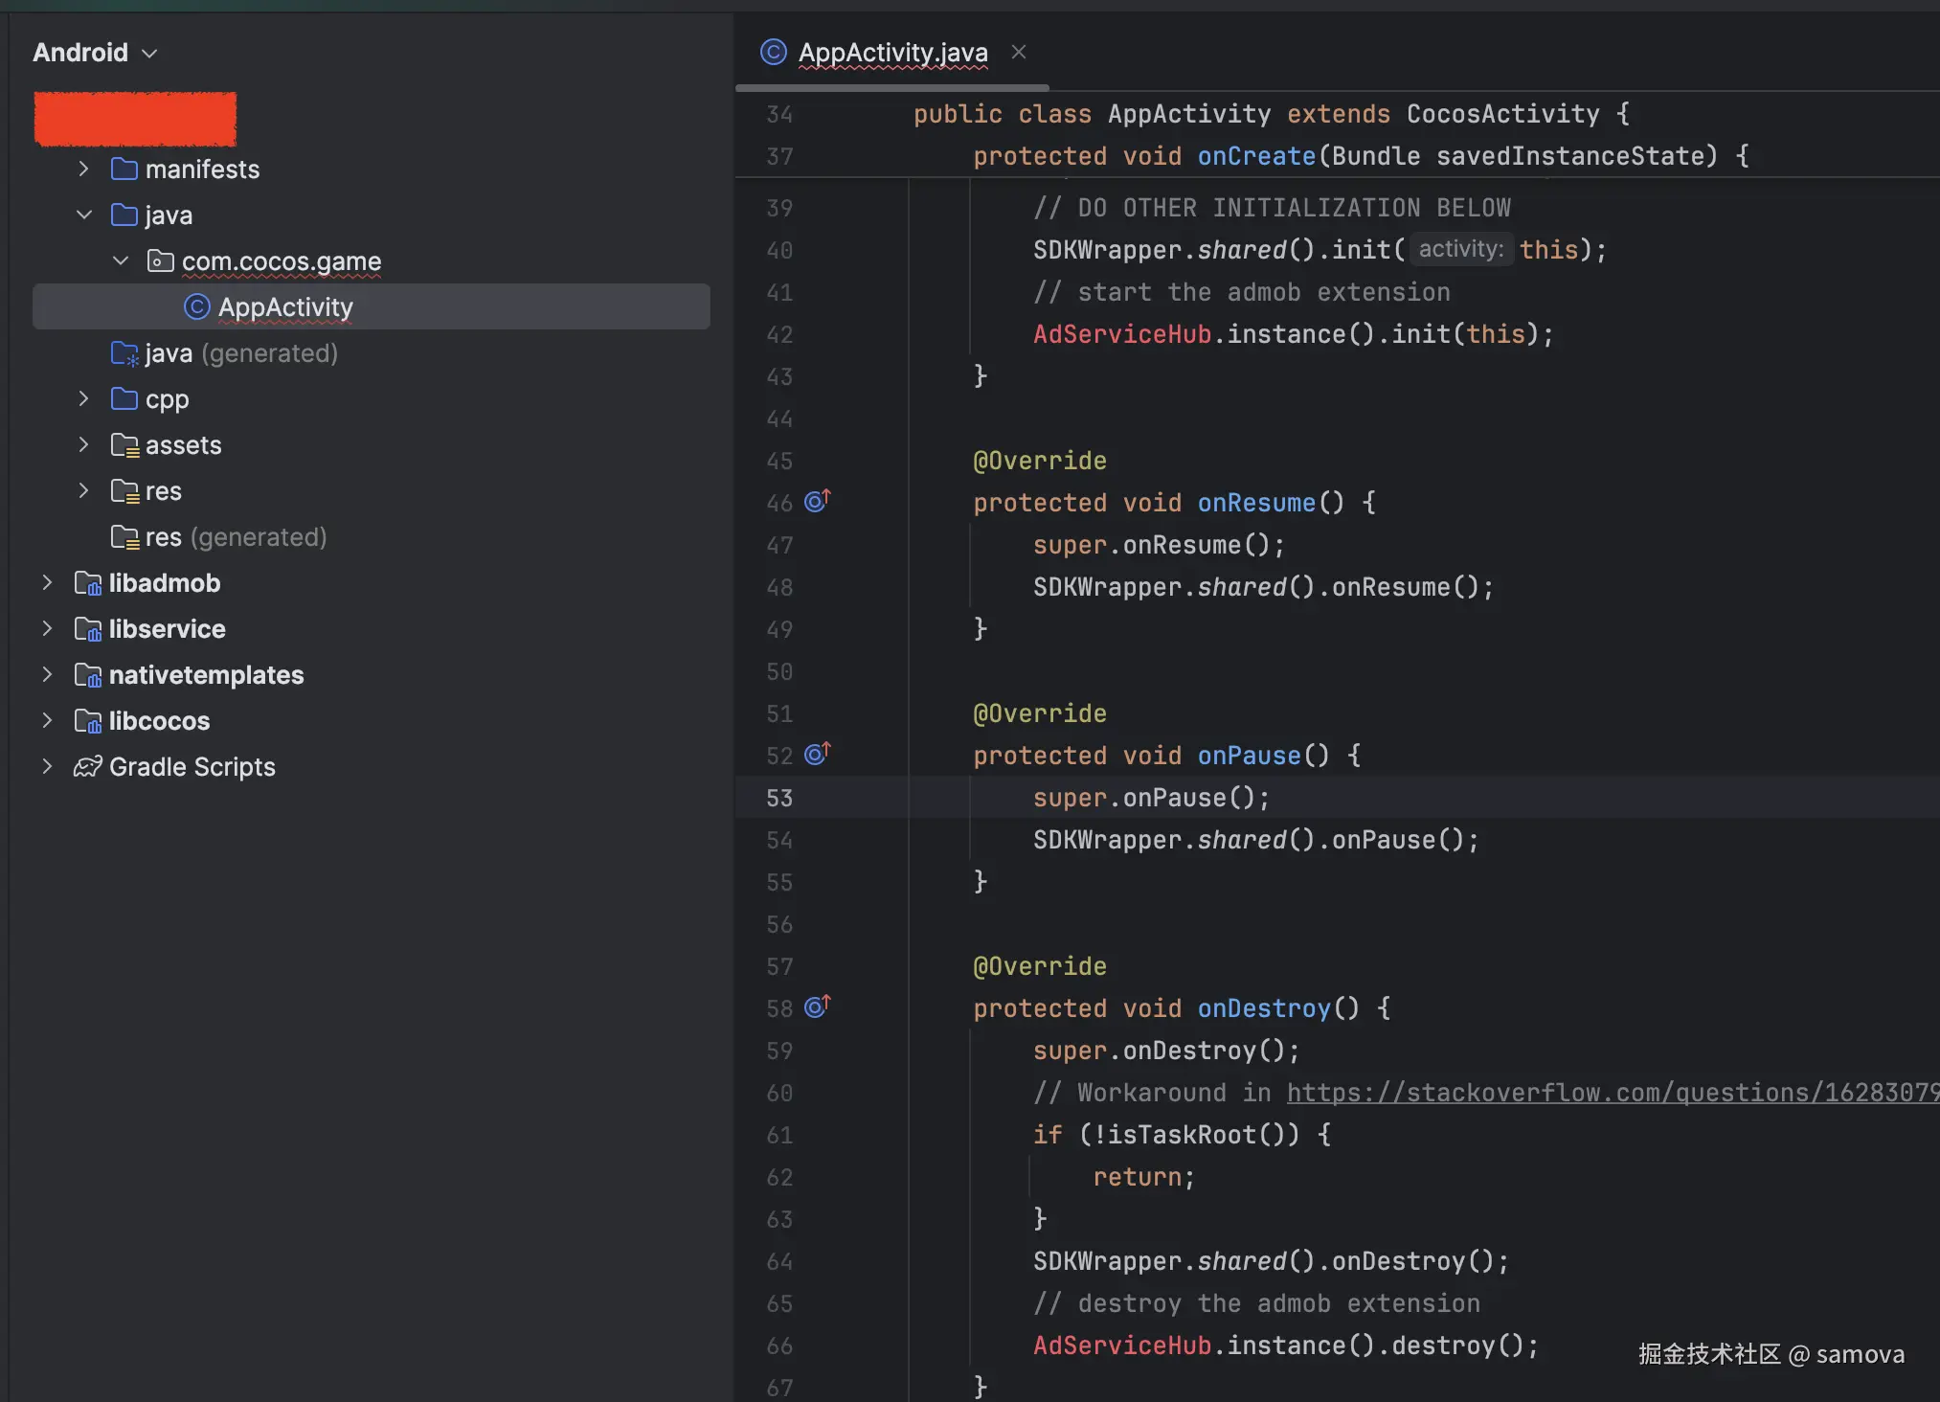
Task: Click the class icon on the AppActivity.java tab
Action: coord(773,52)
